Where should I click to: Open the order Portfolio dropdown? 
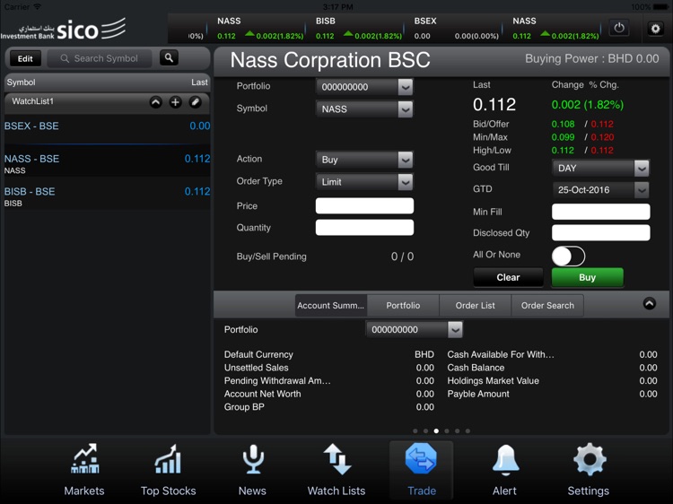pos(364,87)
